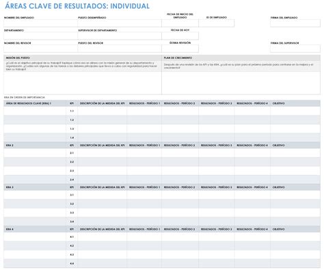The width and height of the screenshot is (324, 270).
Task: Click the KRA 1 name cell beside KPI 1.1
Action: (35, 111)
